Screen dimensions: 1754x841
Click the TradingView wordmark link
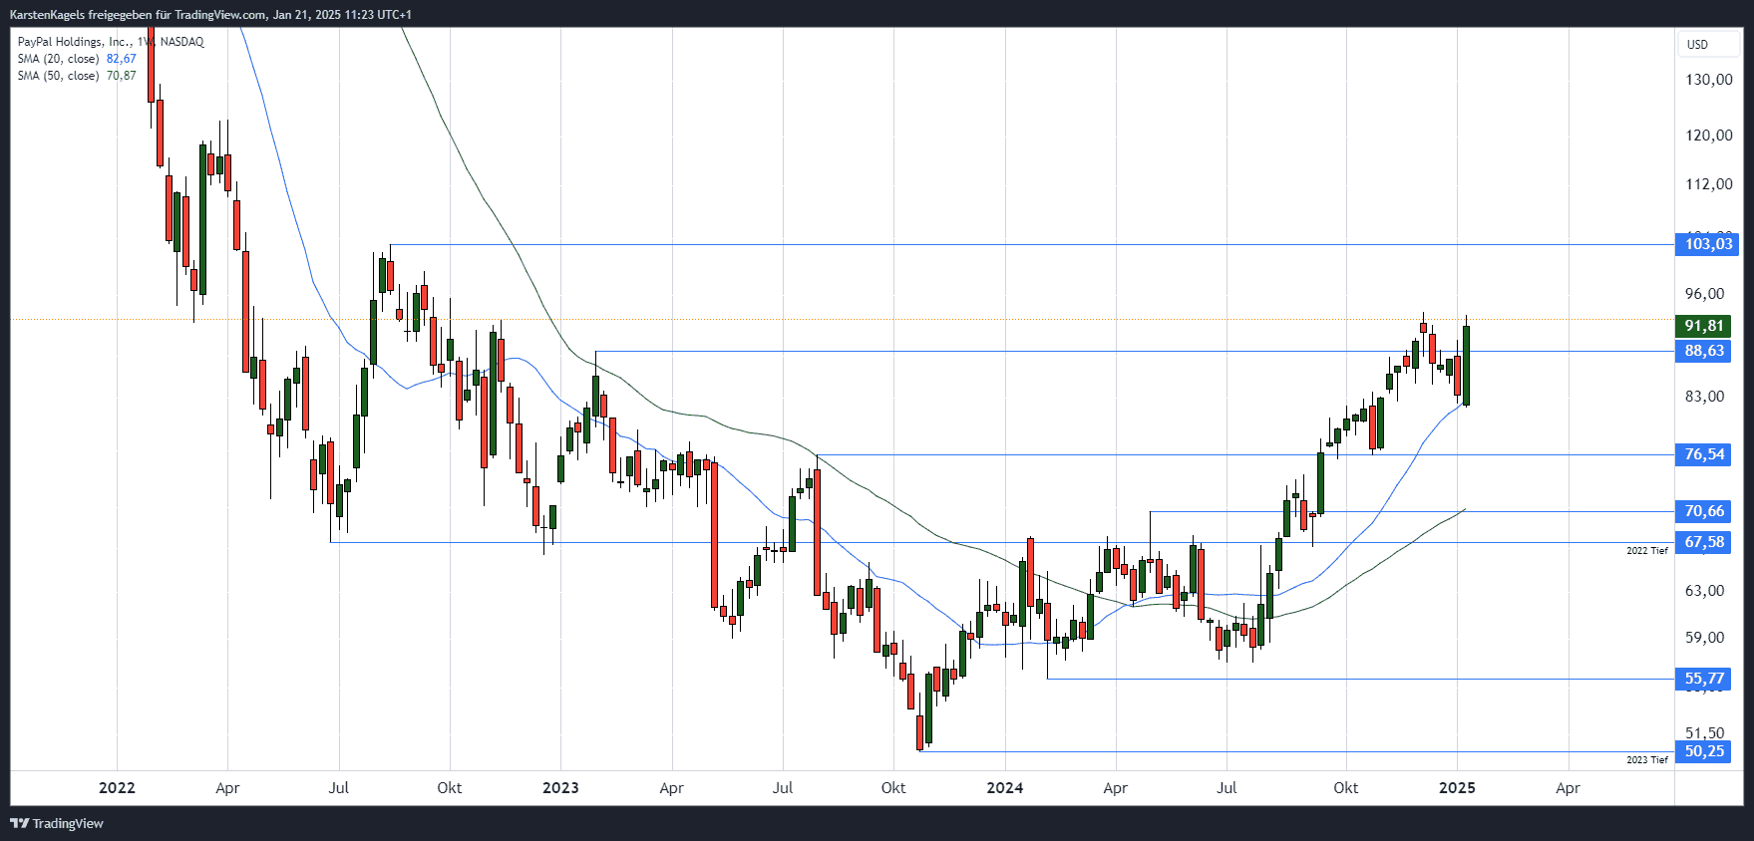pyautogui.click(x=68, y=823)
